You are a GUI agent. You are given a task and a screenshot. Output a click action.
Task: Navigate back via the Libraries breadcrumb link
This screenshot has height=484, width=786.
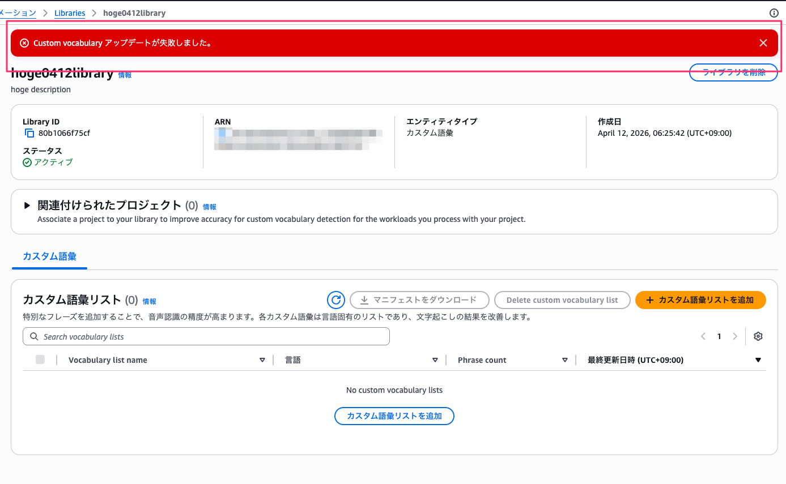(x=69, y=12)
